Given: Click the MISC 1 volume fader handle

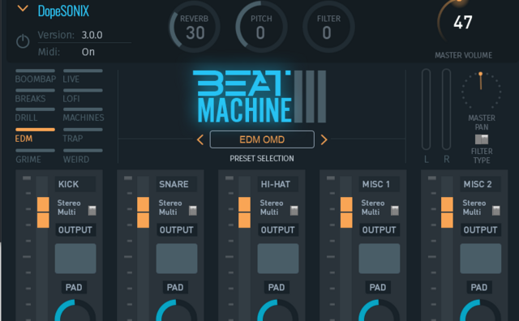Looking at the screenshot, I should click(x=346, y=212).
